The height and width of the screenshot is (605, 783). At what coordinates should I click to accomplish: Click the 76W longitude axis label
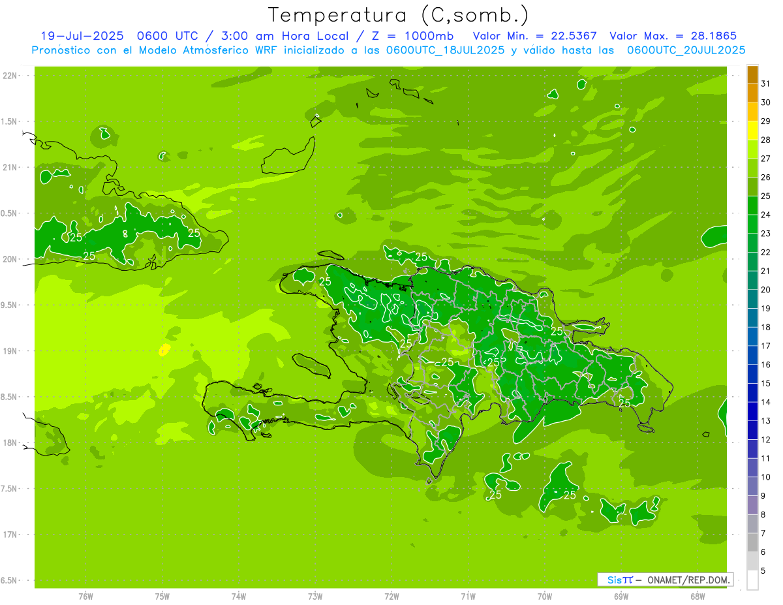click(85, 596)
